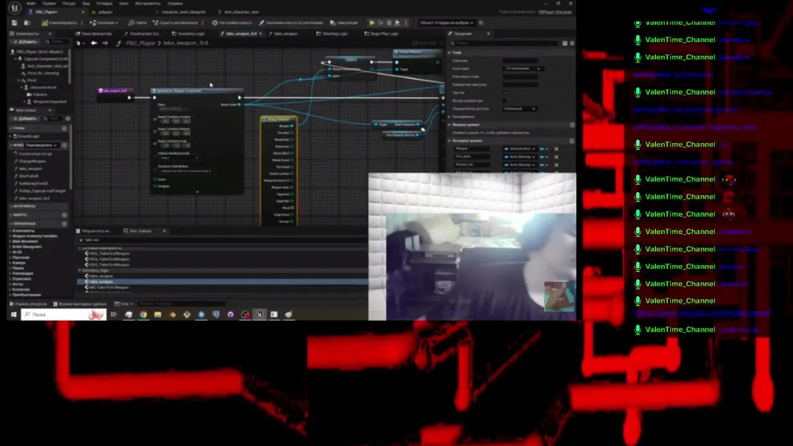The width and height of the screenshot is (793, 446).
Task: Check the Вызов в редакторе checkbox
Action: coord(505,100)
